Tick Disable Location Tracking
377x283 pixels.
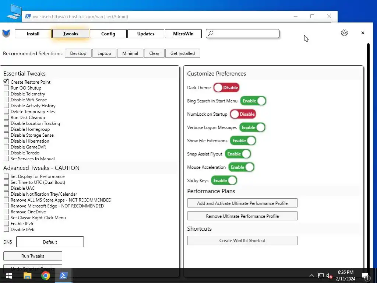click(6, 123)
